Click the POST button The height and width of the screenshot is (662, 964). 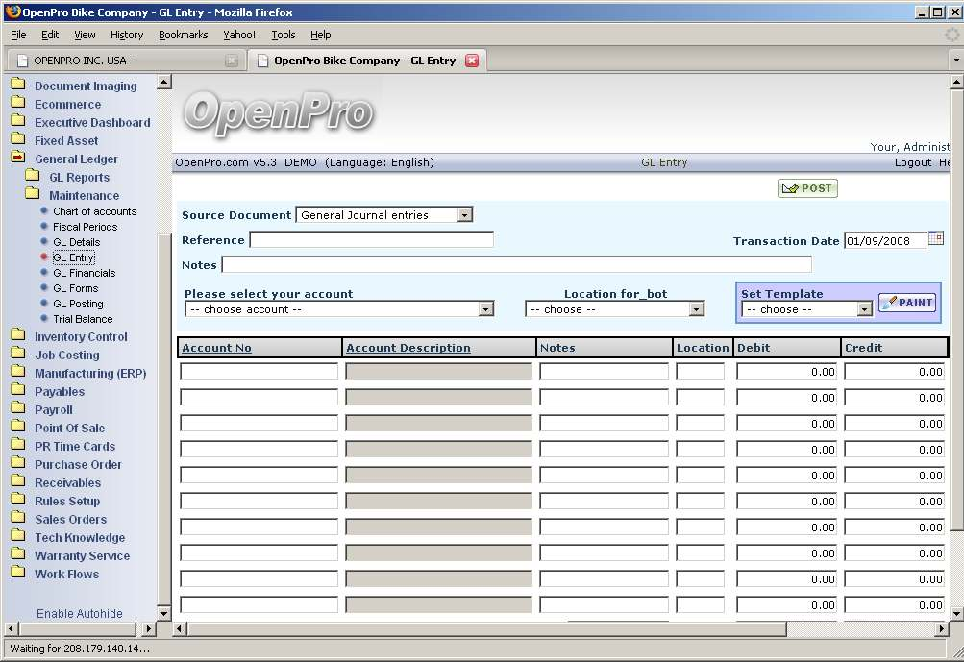pos(807,188)
